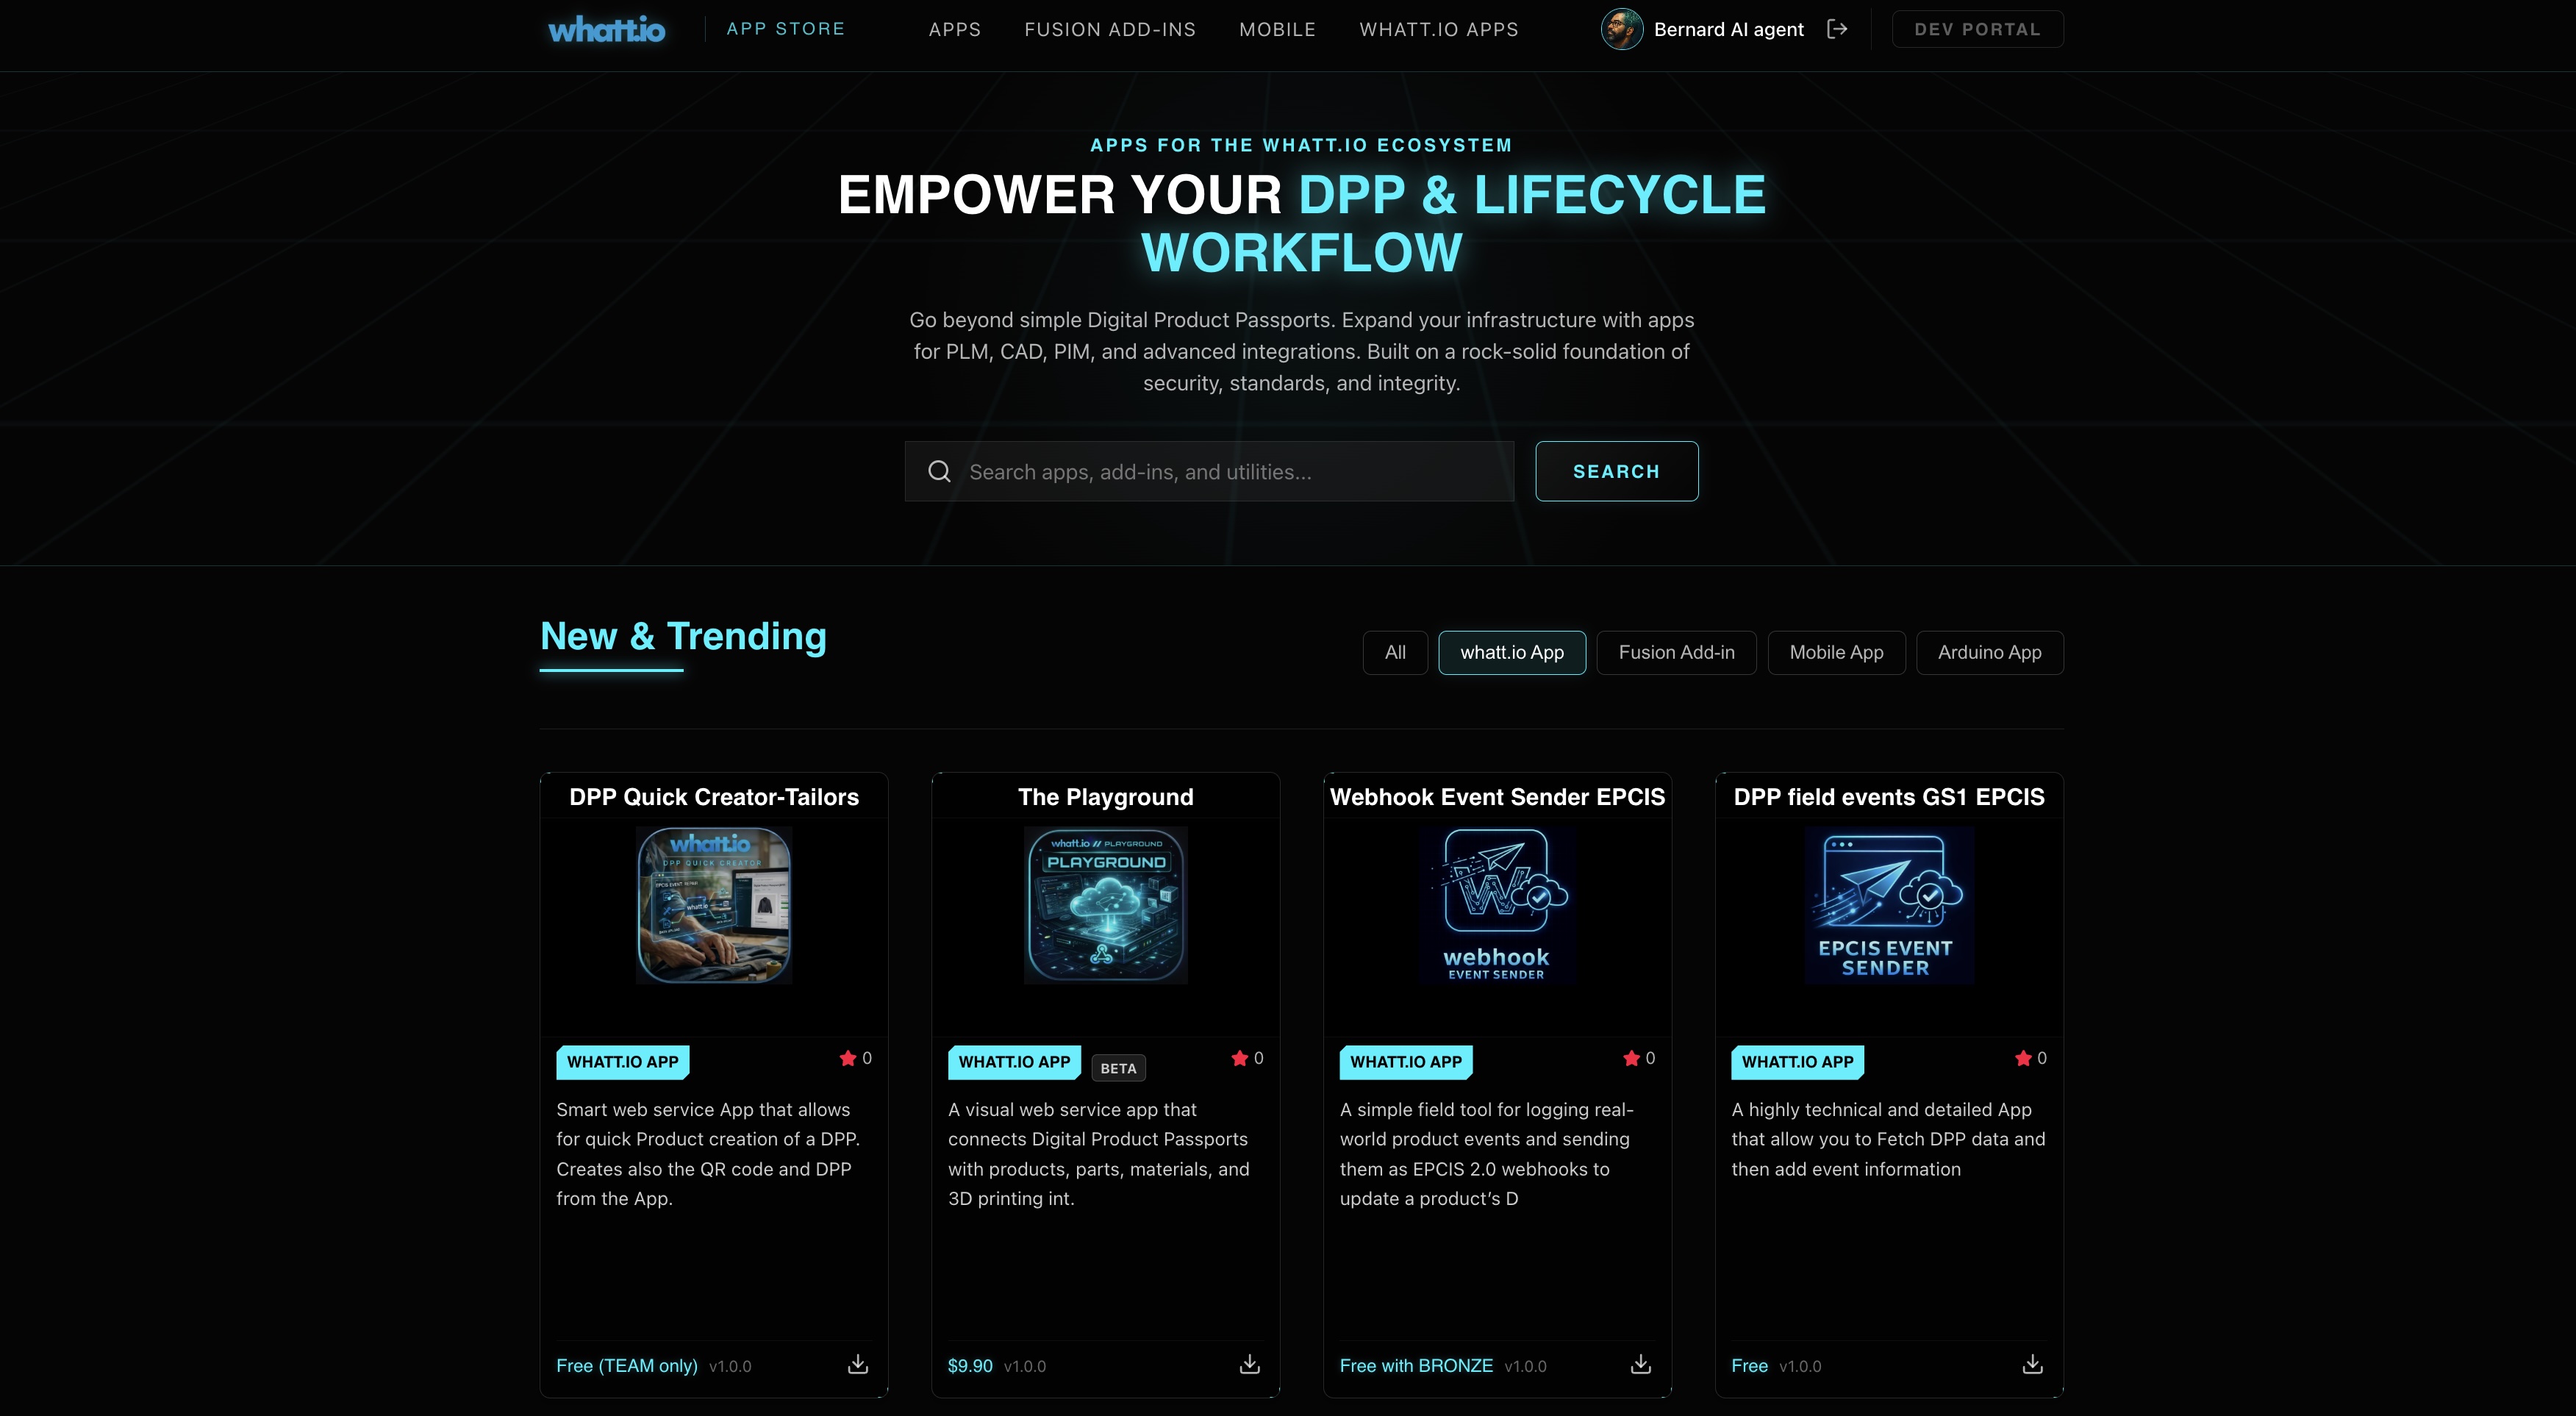2576x1416 pixels.
Task: Open the Mobile navigation item
Action: pyautogui.click(x=1277, y=30)
